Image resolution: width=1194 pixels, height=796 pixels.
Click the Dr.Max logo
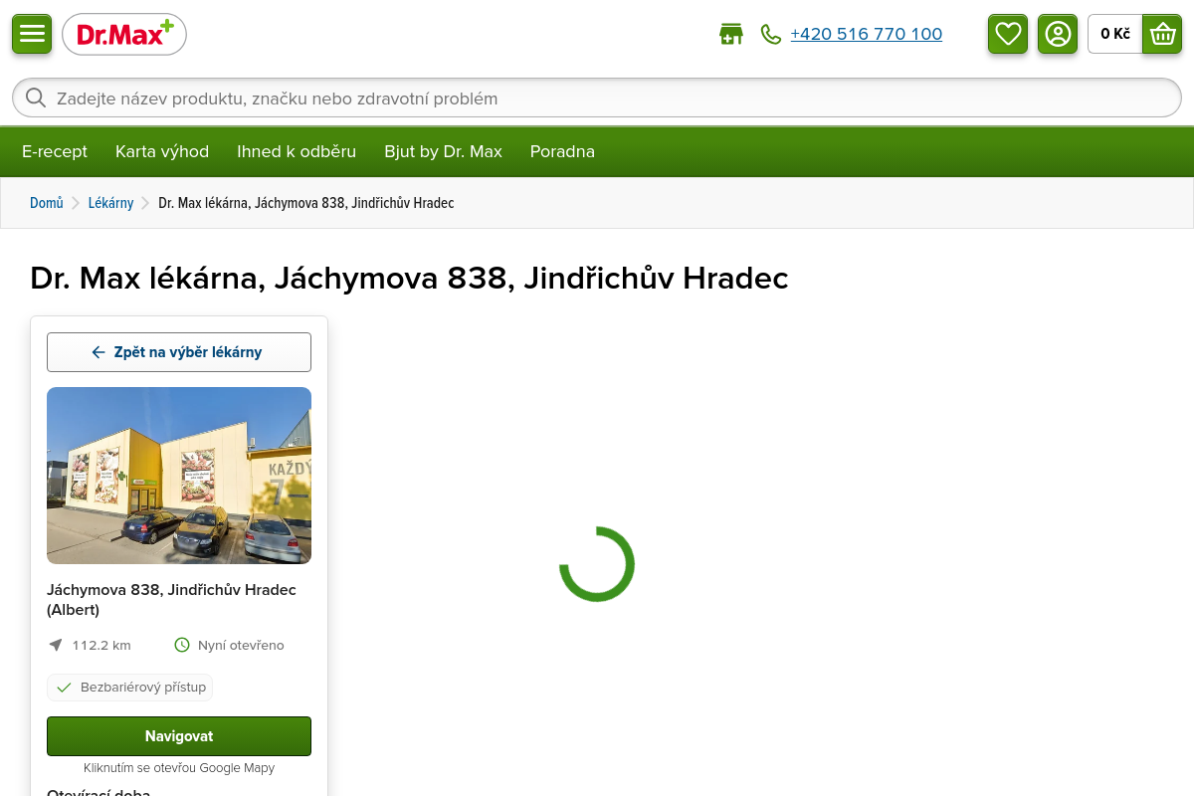pos(124,35)
